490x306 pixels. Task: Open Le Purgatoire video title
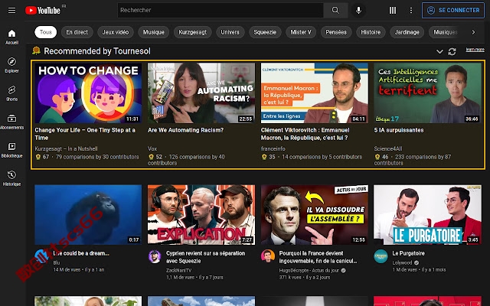pos(408,253)
